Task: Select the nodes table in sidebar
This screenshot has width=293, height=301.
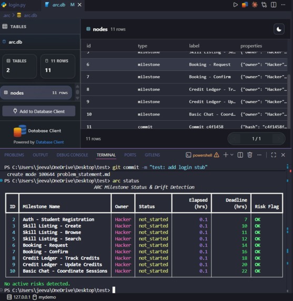Action: pos(36,93)
